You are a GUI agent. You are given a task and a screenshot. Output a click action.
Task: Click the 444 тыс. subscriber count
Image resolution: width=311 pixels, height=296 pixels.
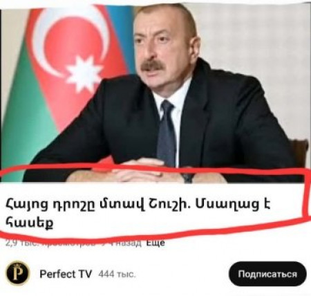click(117, 274)
